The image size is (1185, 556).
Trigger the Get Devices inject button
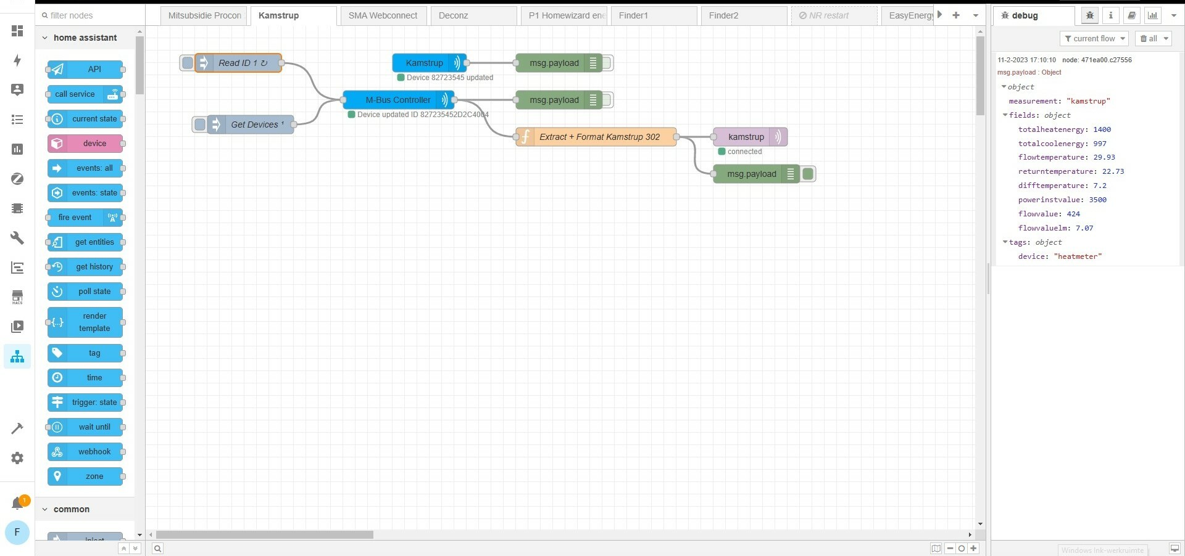pyautogui.click(x=200, y=125)
